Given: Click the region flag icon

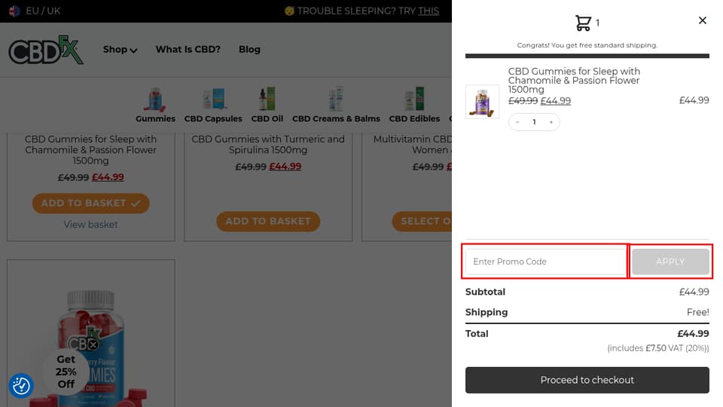Looking at the screenshot, I should (x=14, y=11).
